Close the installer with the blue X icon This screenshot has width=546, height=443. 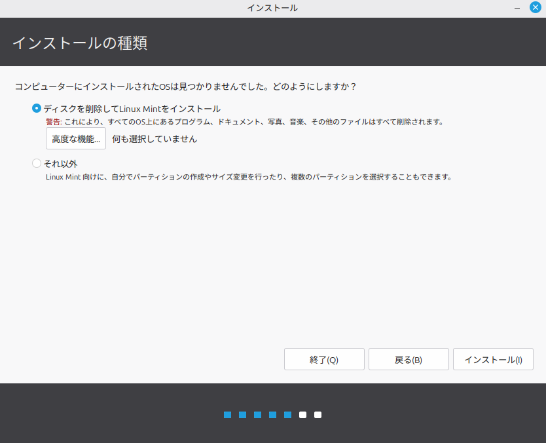(536, 8)
